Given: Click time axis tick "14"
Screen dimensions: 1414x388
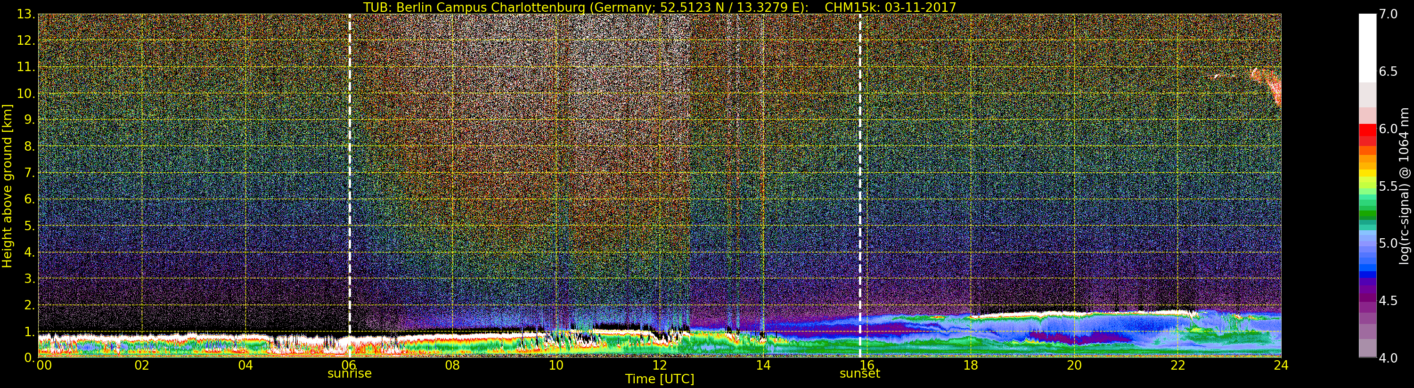Looking at the screenshot, I should tap(763, 365).
